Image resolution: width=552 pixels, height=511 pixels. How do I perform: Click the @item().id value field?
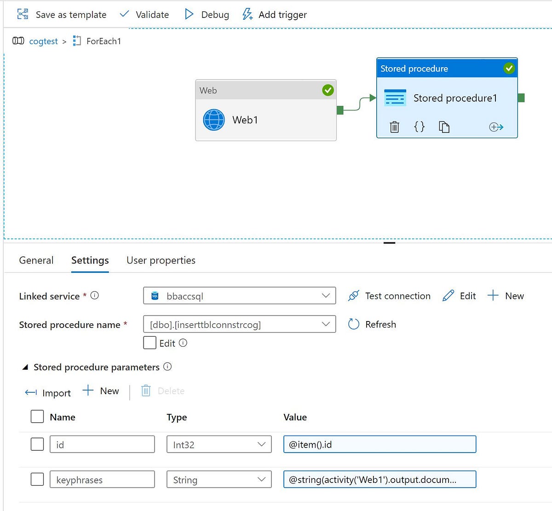pyautogui.click(x=379, y=444)
